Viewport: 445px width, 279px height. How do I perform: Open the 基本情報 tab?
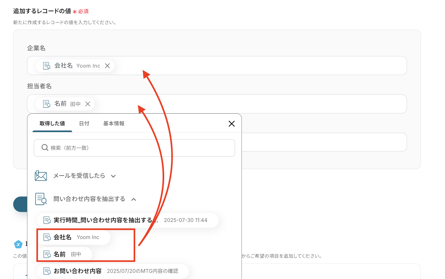click(x=114, y=123)
